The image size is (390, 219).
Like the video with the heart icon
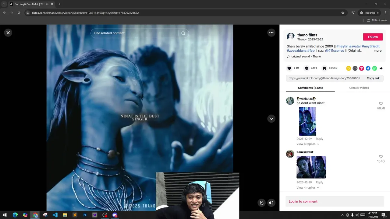[x=289, y=68]
